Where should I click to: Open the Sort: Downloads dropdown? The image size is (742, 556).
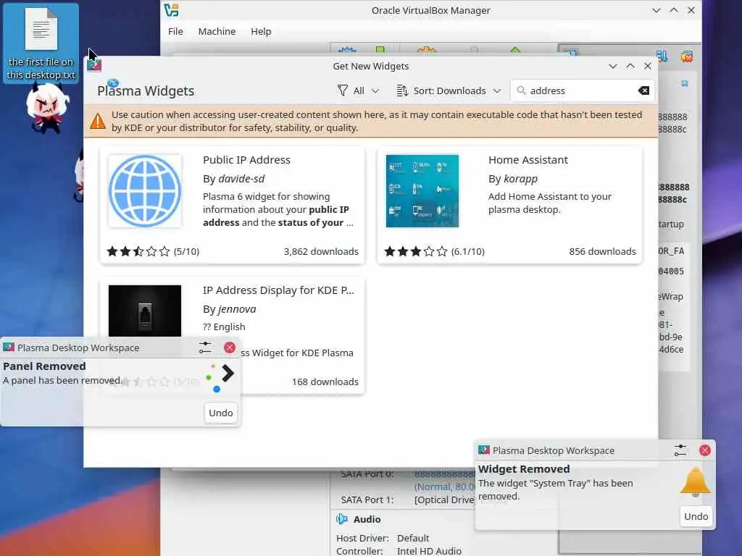[448, 90]
